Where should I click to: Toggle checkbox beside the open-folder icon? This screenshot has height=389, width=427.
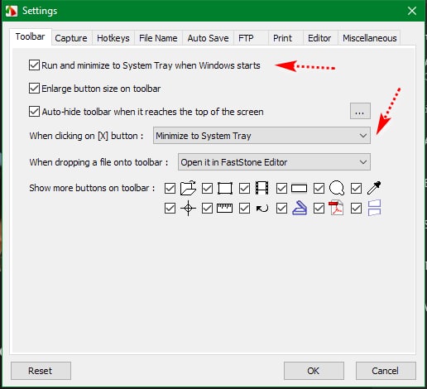170,189
